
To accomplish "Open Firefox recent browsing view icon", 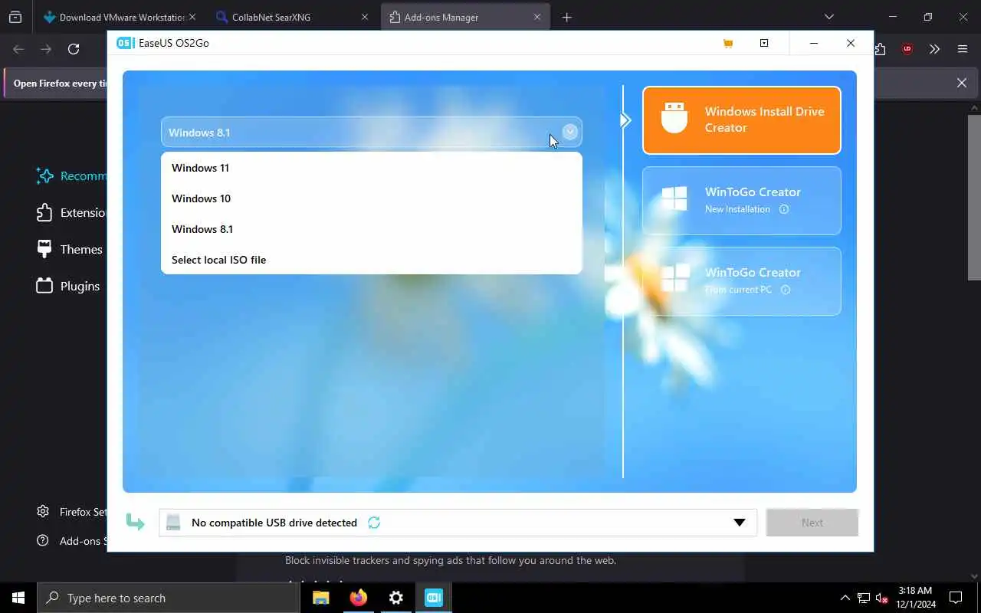I will pyautogui.click(x=15, y=17).
